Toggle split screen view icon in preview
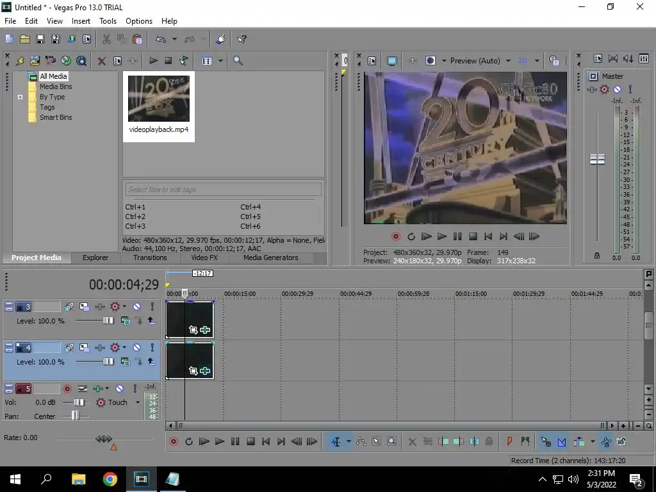This screenshot has height=492, width=656. pyautogui.click(x=430, y=61)
